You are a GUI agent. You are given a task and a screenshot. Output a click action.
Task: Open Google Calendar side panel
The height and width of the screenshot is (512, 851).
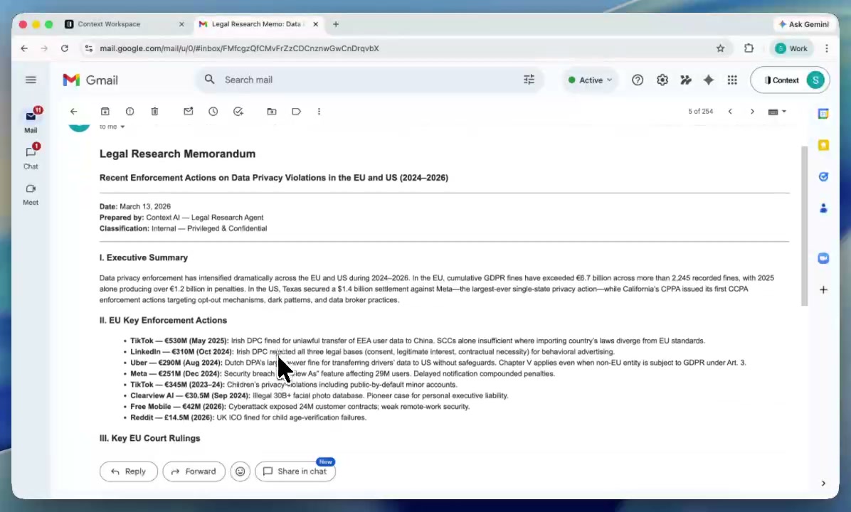click(x=823, y=113)
